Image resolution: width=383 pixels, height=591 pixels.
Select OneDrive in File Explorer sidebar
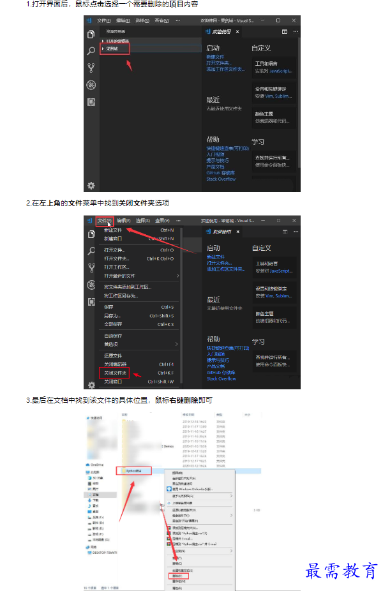pyautogui.click(x=94, y=465)
